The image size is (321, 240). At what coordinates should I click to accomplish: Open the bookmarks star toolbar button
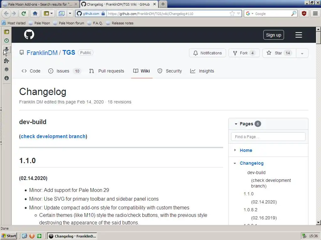[x=48, y=14]
